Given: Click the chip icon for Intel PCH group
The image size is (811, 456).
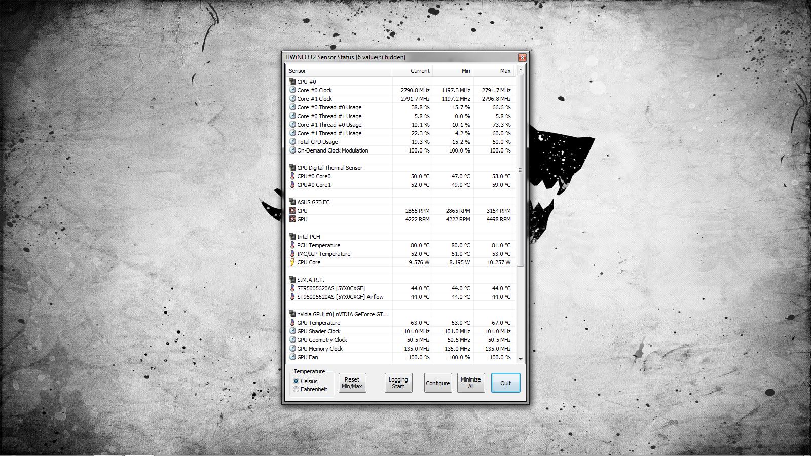Looking at the screenshot, I should [292, 237].
